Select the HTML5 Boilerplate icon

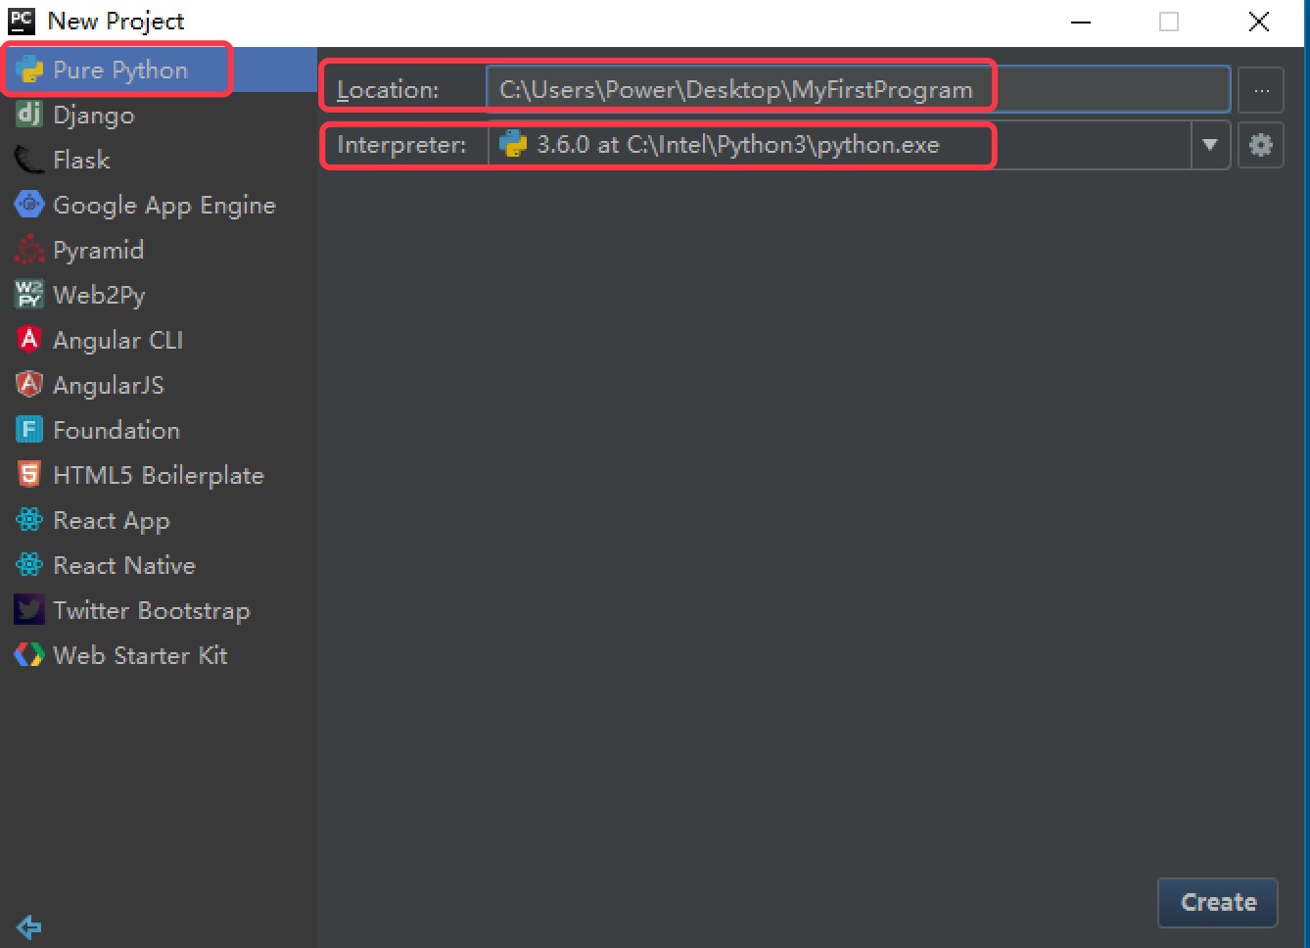pyautogui.click(x=29, y=475)
